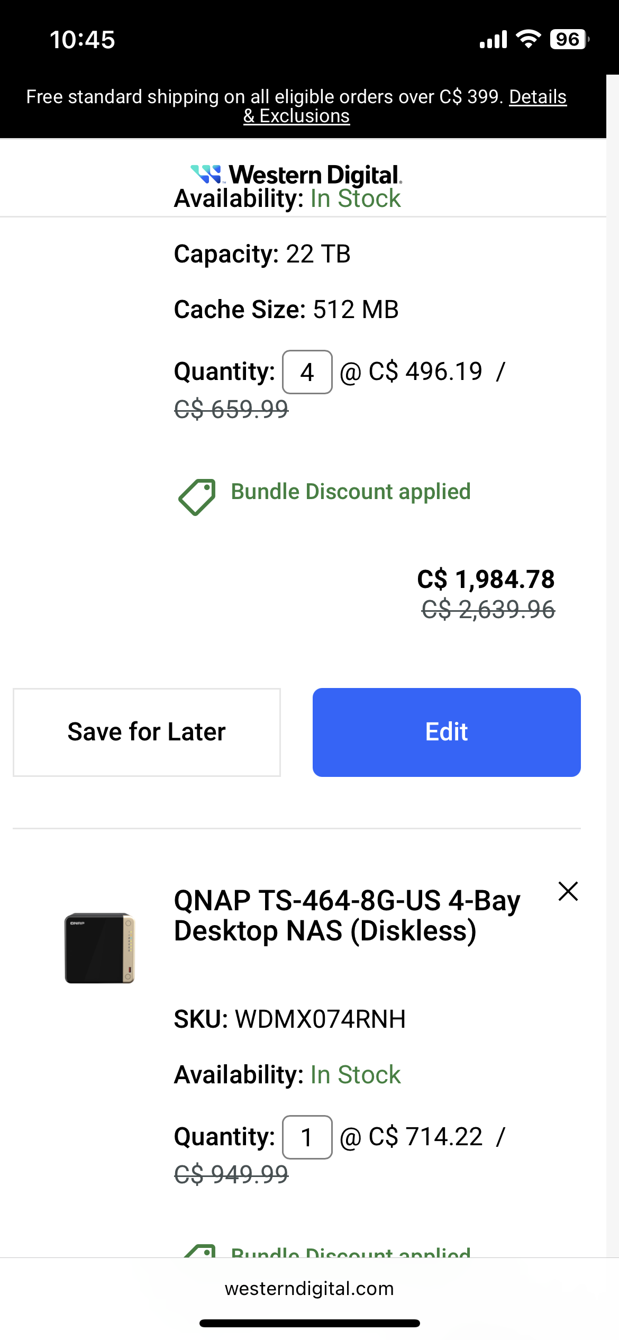Image resolution: width=619 pixels, height=1340 pixels.
Task: Click the Bundle Discount applied label for drives
Action: [x=351, y=492]
